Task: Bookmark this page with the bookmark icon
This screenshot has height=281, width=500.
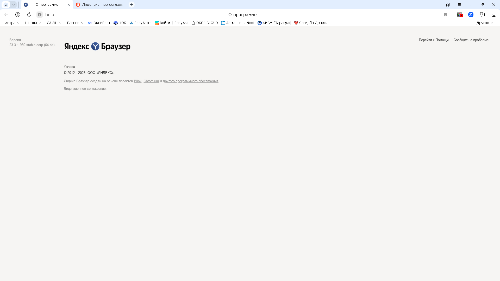Action: [x=446, y=15]
